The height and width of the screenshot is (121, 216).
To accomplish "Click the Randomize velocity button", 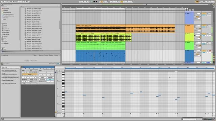I will tap(43, 80).
